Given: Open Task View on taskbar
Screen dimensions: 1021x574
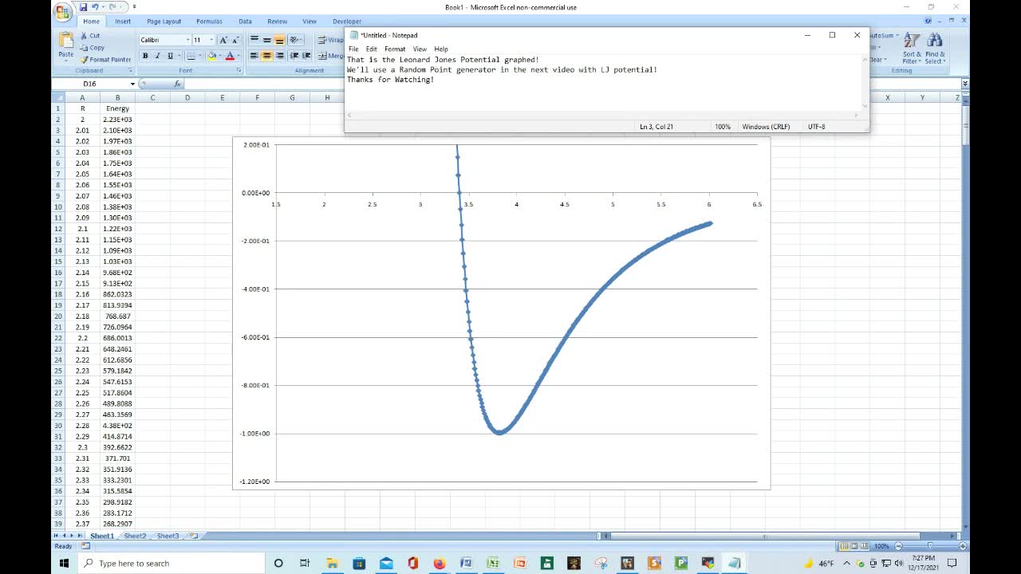Looking at the screenshot, I should click(305, 563).
